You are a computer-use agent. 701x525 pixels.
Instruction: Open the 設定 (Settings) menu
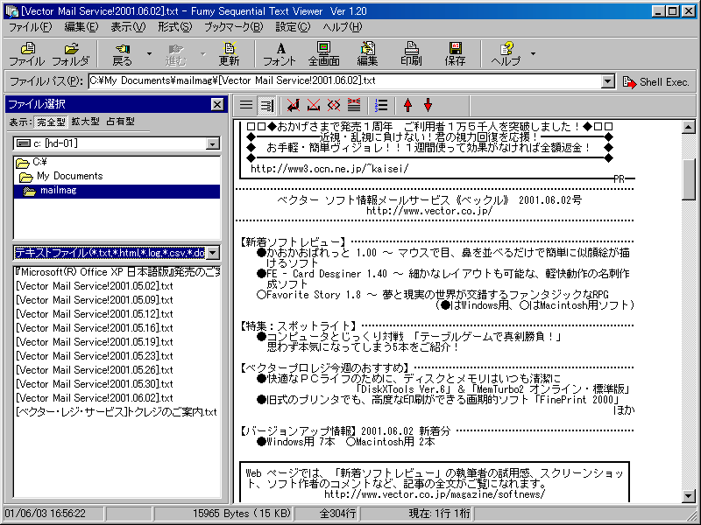pyautogui.click(x=293, y=27)
